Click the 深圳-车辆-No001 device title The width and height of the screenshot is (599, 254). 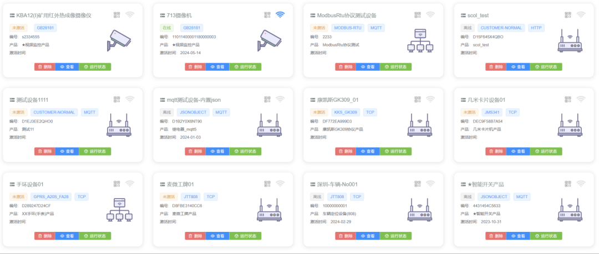[337, 184]
